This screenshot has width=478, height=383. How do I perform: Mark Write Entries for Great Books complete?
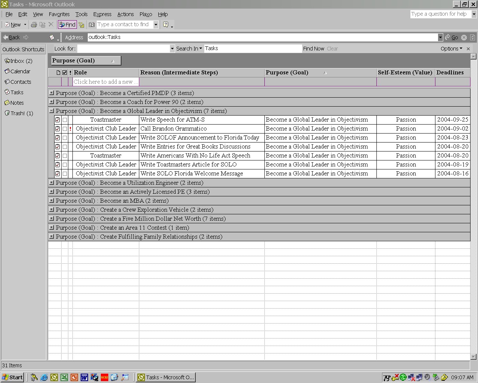coord(65,147)
